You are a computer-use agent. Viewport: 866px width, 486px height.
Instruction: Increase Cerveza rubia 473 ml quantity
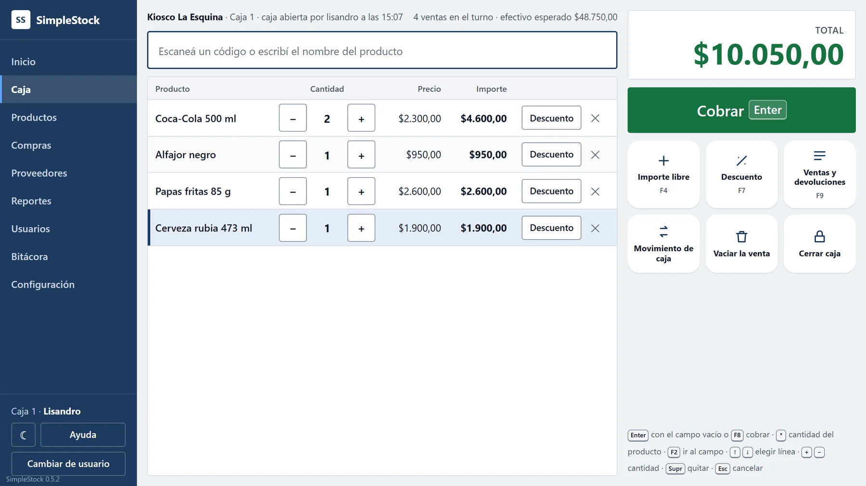click(x=361, y=228)
